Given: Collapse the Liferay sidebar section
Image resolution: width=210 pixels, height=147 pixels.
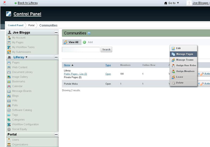Looking at the screenshot, I should click(56, 57).
